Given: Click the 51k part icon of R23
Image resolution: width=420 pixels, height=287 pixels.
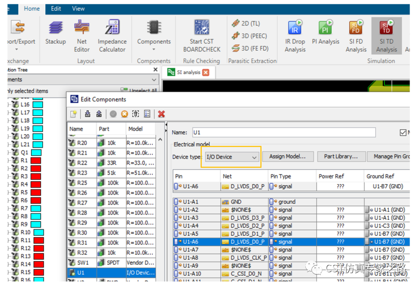Looking at the screenshot, I should click(101, 173).
